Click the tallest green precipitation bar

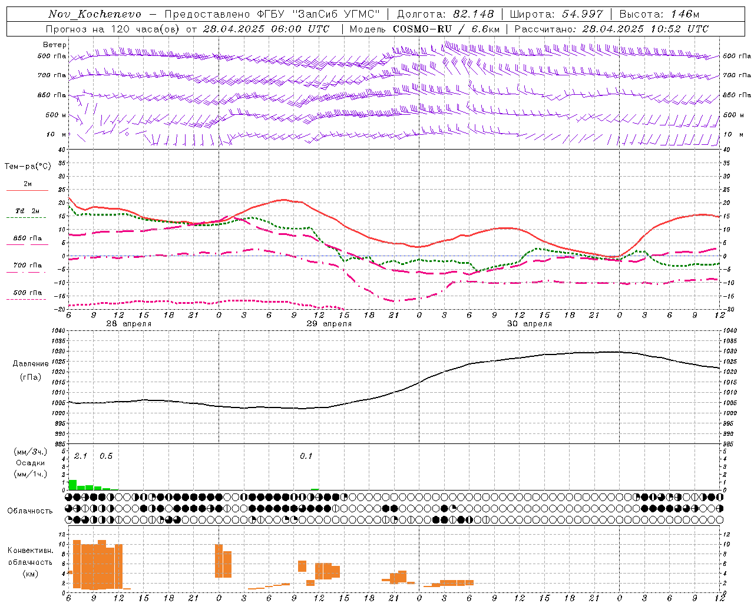(72, 485)
